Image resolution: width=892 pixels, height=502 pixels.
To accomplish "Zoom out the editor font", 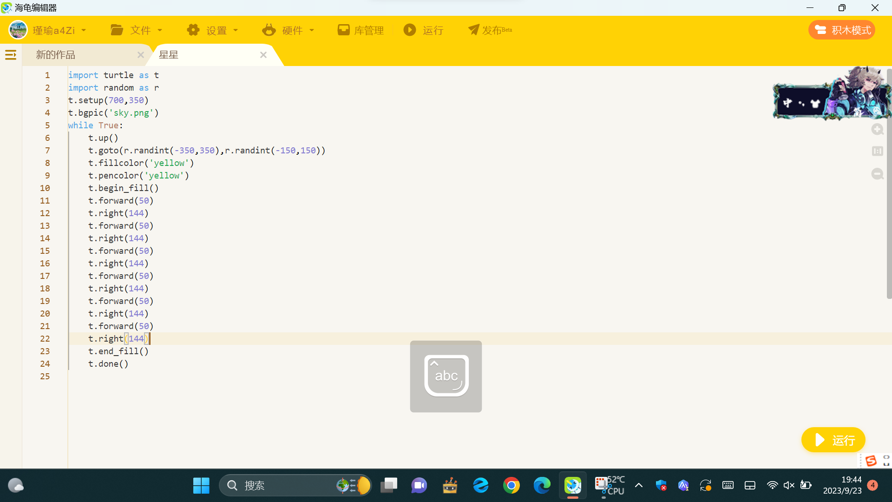I will click(x=878, y=174).
